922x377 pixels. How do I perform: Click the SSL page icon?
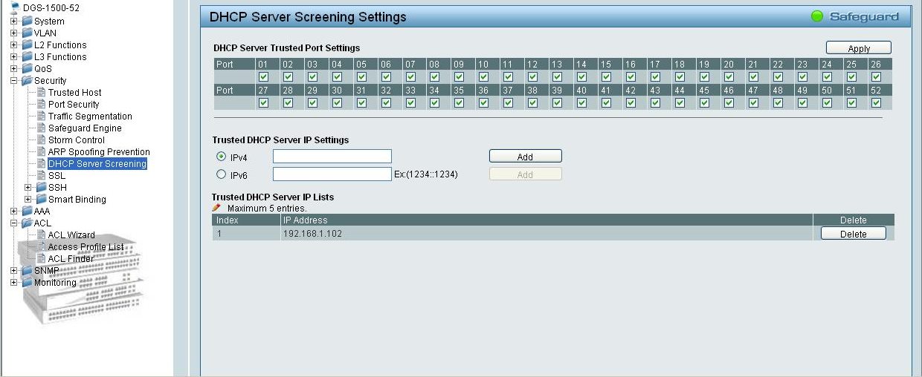click(42, 175)
